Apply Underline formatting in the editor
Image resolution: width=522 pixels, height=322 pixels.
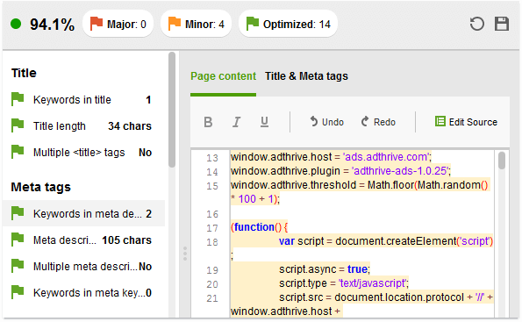[264, 122]
